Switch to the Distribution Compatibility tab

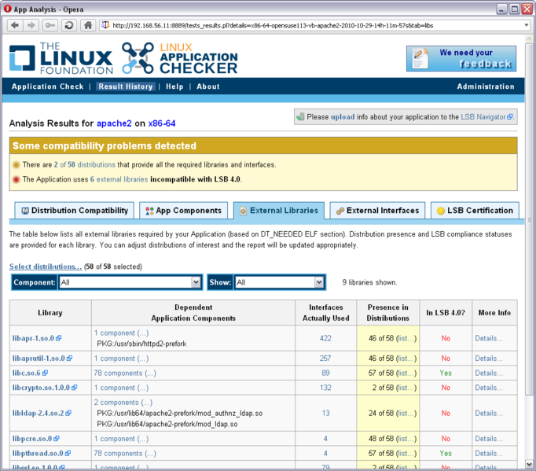[75, 211]
